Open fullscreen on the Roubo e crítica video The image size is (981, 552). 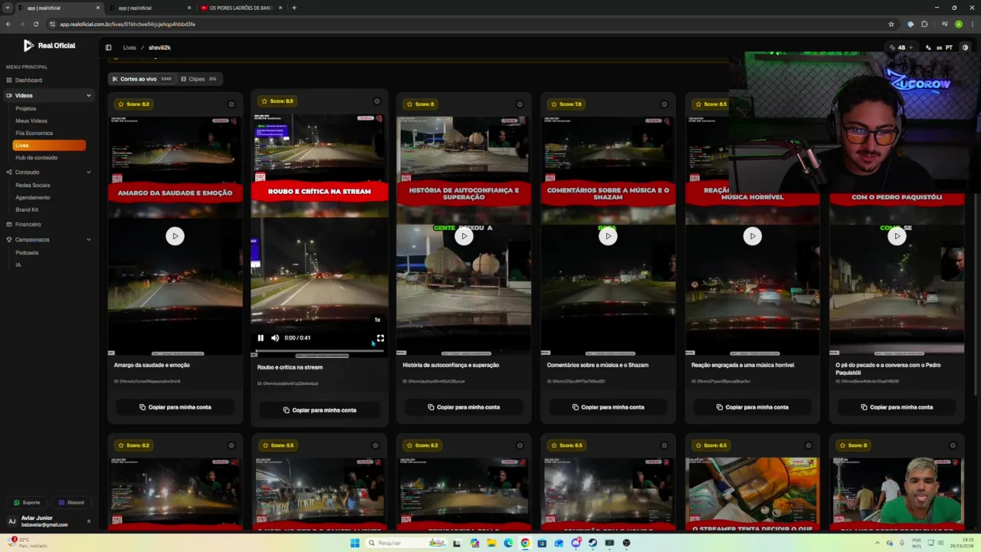click(380, 338)
